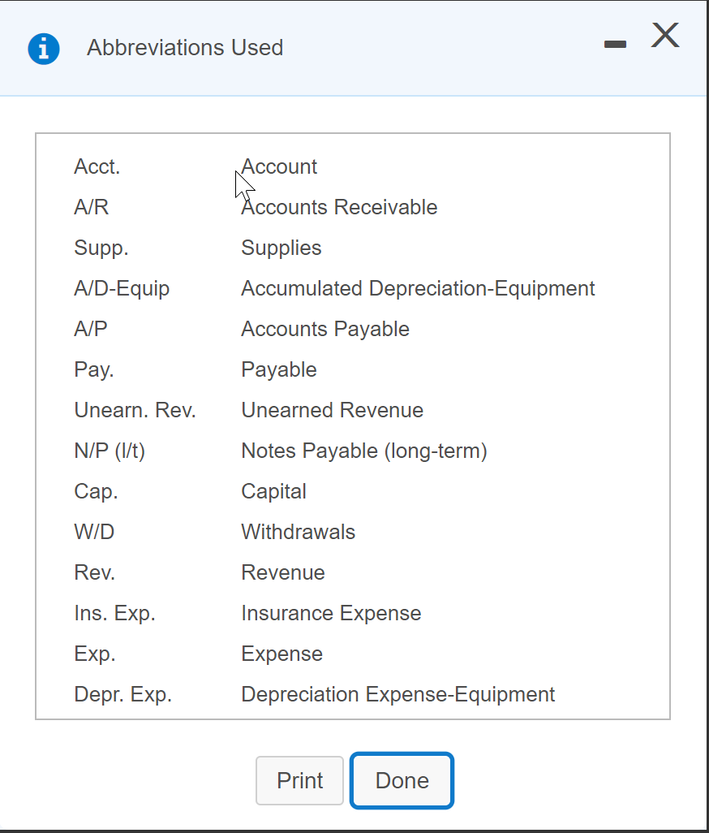Click the Abbreviations Used title text
Viewport: 709px width, 833px height.
point(185,48)
